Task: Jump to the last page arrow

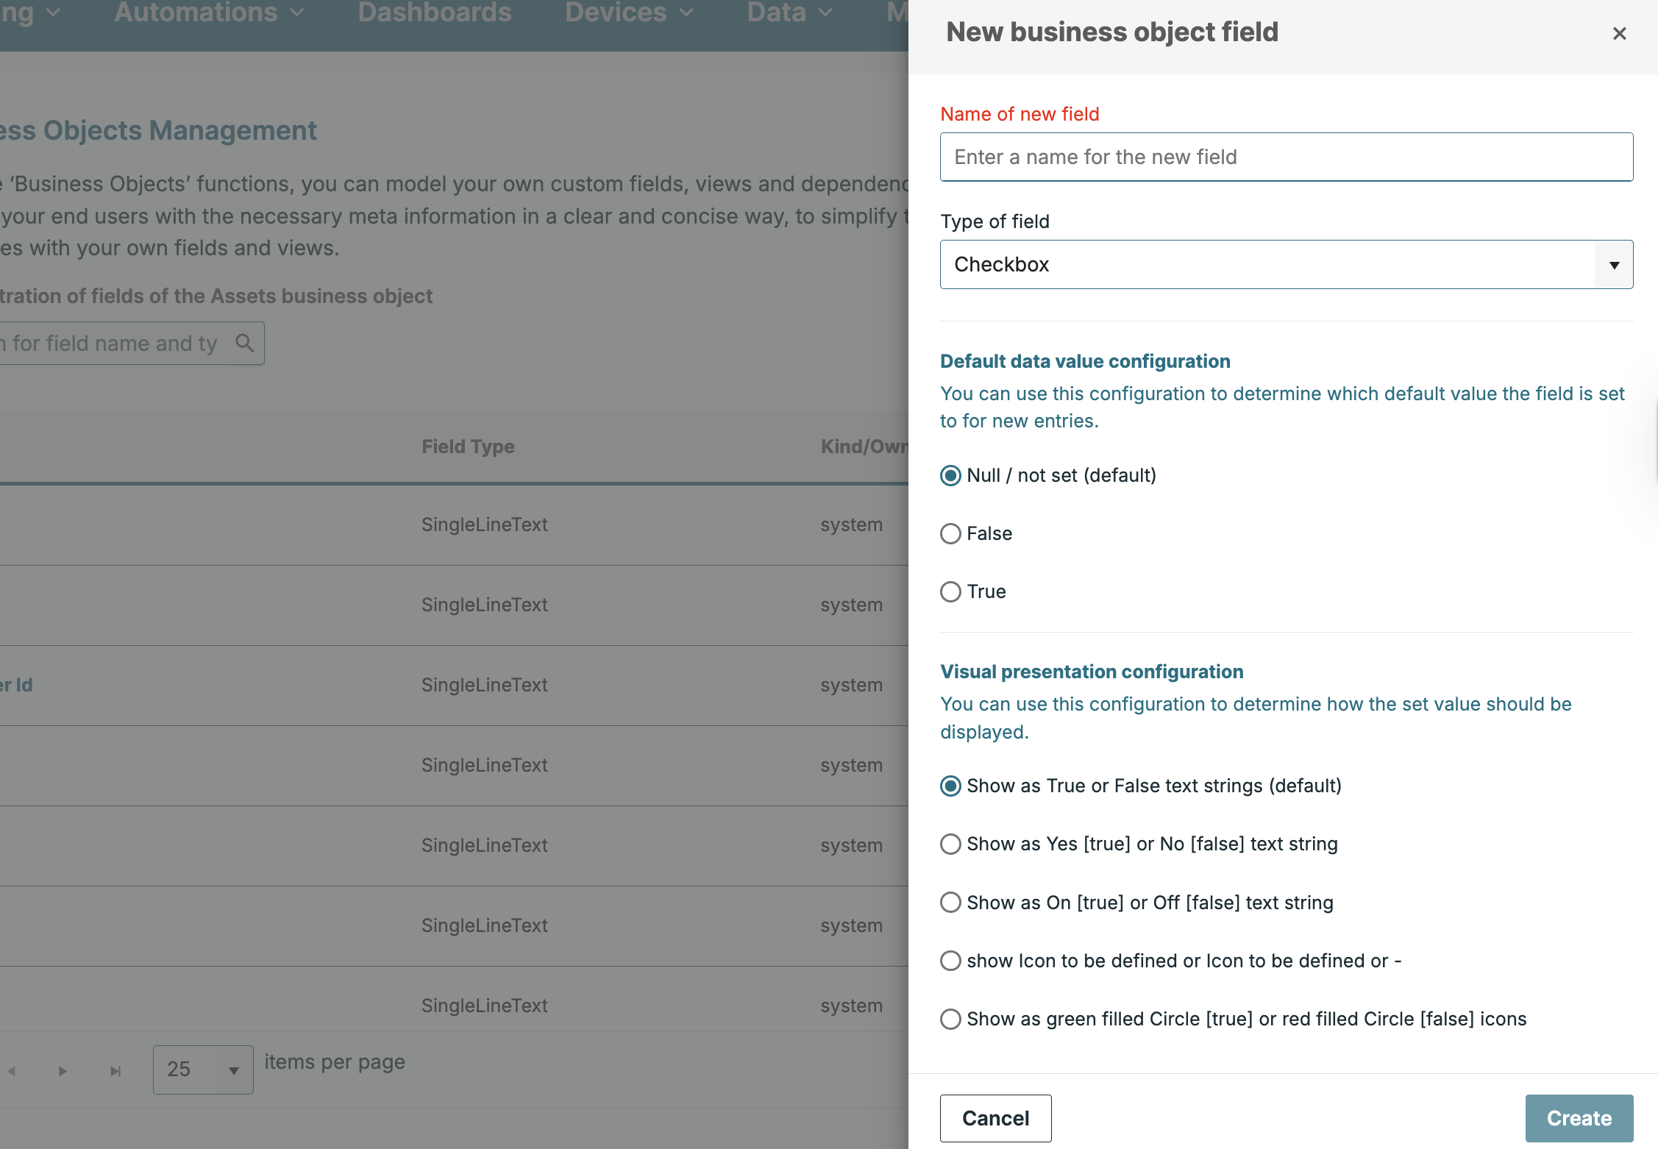Action: click(x=115, y=1071)
